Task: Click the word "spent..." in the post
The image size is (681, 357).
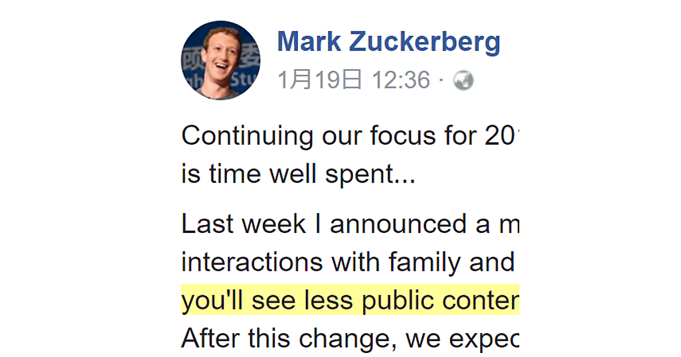Action: point(371,175)
